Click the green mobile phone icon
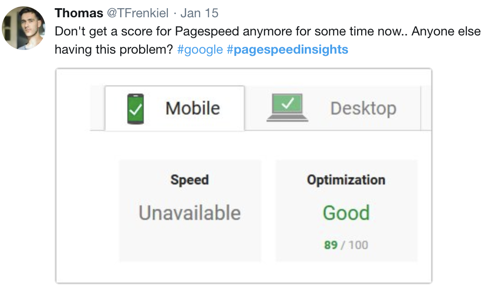This screenshot has width=494, height=289. pos(136,109)
